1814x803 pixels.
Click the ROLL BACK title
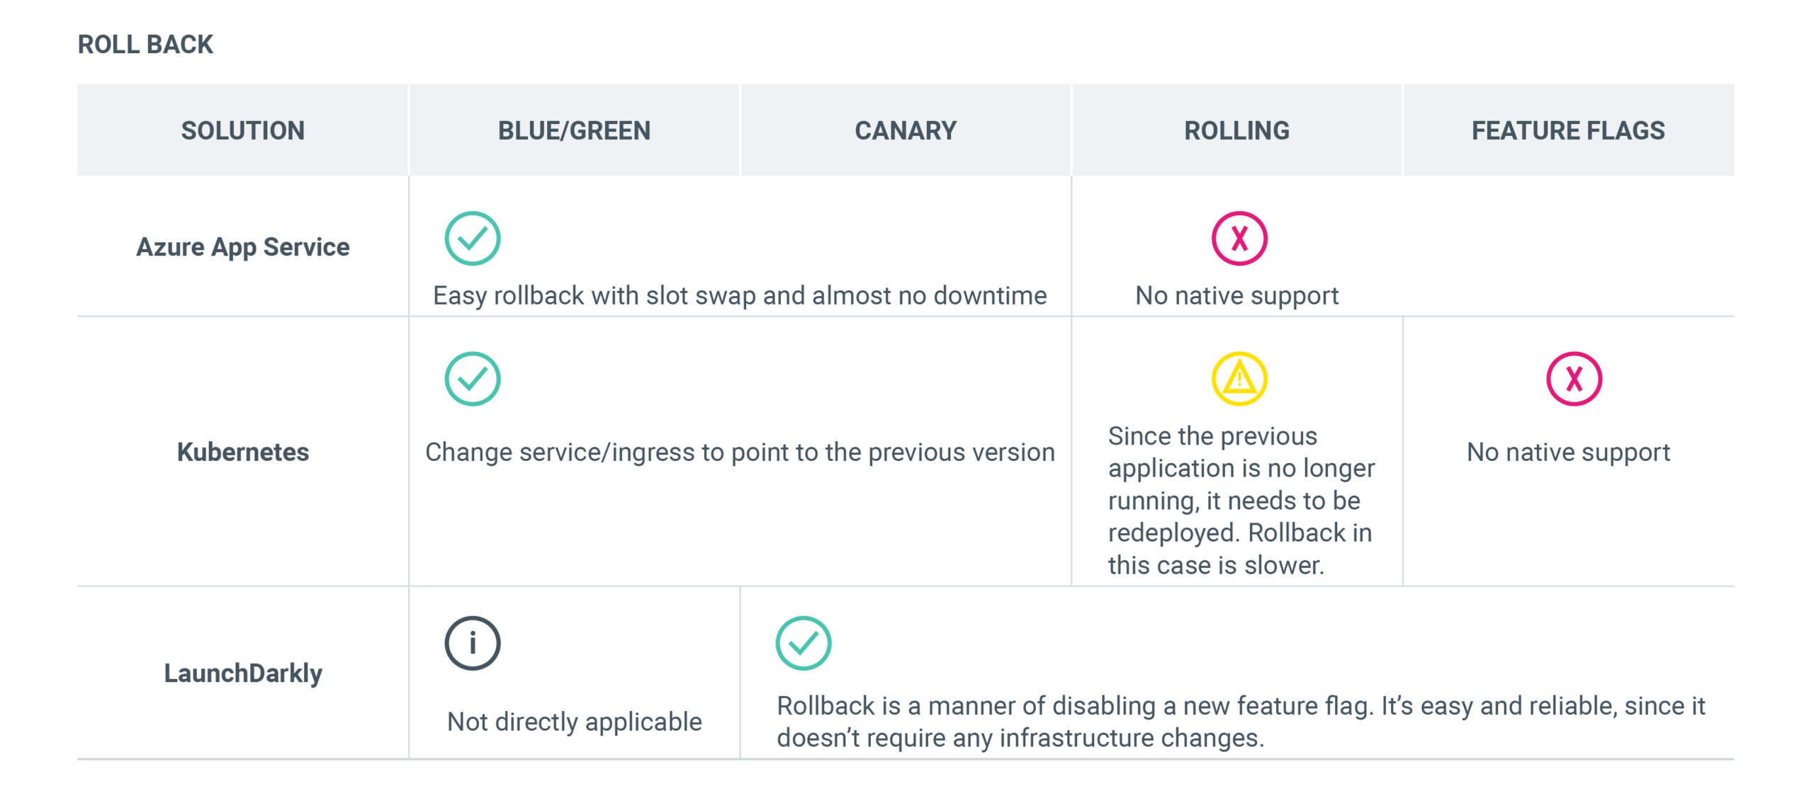point(145,44)
